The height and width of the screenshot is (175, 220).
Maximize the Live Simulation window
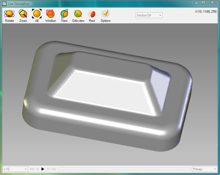(203, 3)
